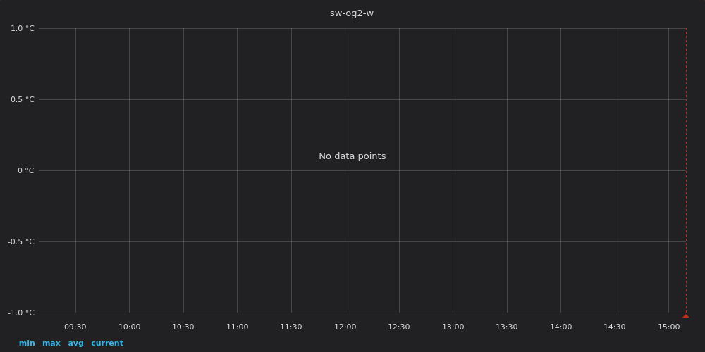Select the 12:00 tick on time axis
The image size is (705, 352).
pyautogui.click(x=345, y=327)
